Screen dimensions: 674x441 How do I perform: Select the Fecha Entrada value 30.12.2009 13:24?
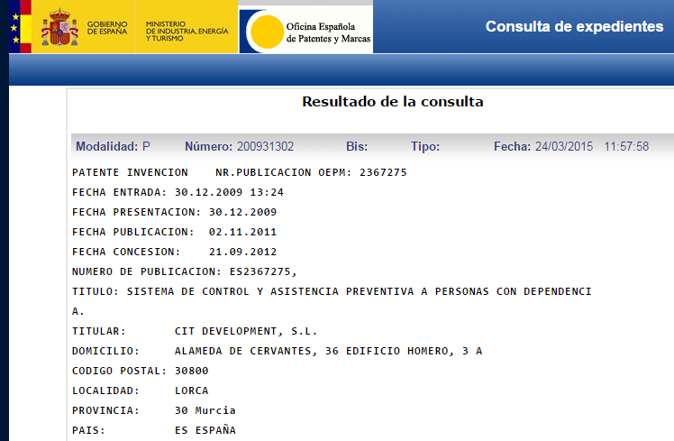(x=229, y=192)
